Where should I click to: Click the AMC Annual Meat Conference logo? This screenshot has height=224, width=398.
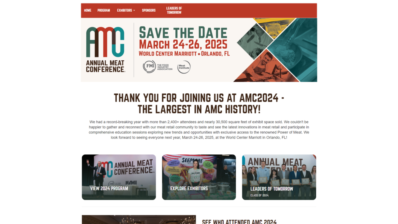click(x=105, y=49)
